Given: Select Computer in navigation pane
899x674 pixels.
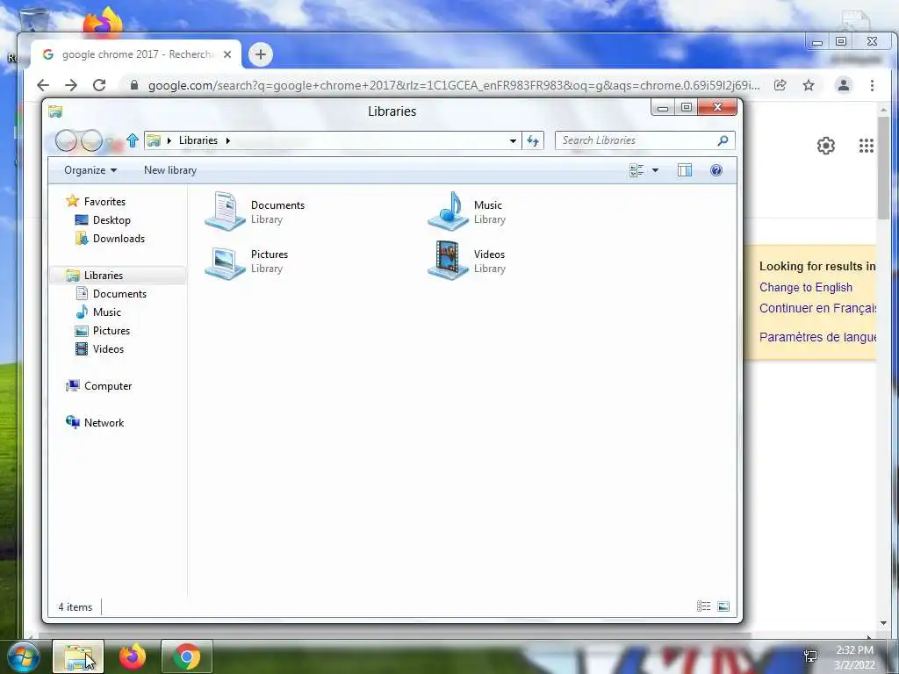Looking at the screenshot, I should tap(108, 386).
